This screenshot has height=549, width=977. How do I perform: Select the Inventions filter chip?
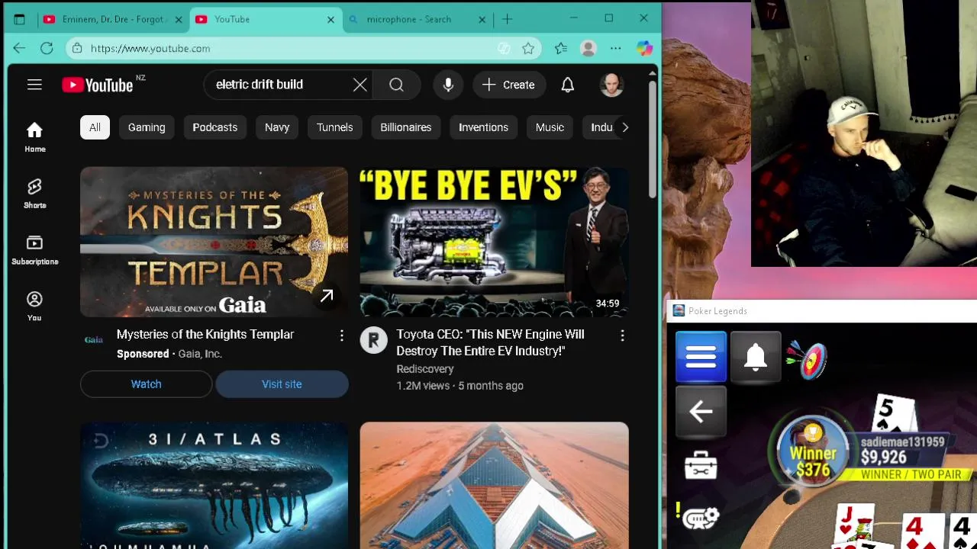(x=483, y=127)
